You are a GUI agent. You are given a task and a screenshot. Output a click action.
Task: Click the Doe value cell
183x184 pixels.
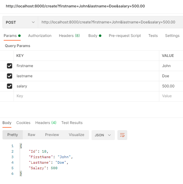coord(171,76)
